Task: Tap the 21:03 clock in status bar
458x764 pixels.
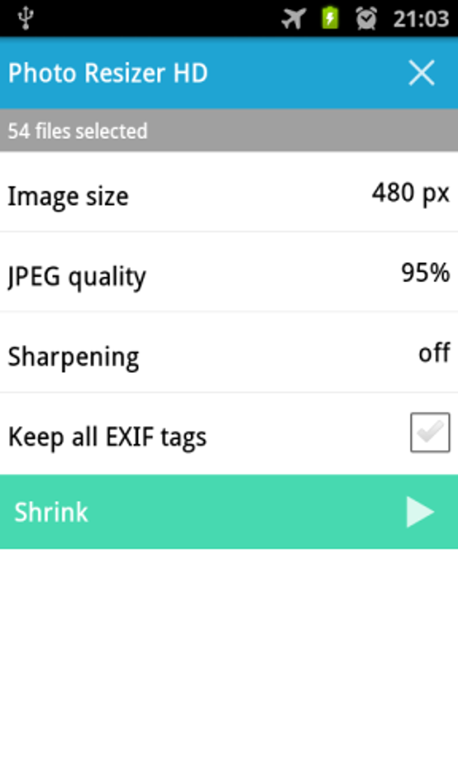Action: 421,19
